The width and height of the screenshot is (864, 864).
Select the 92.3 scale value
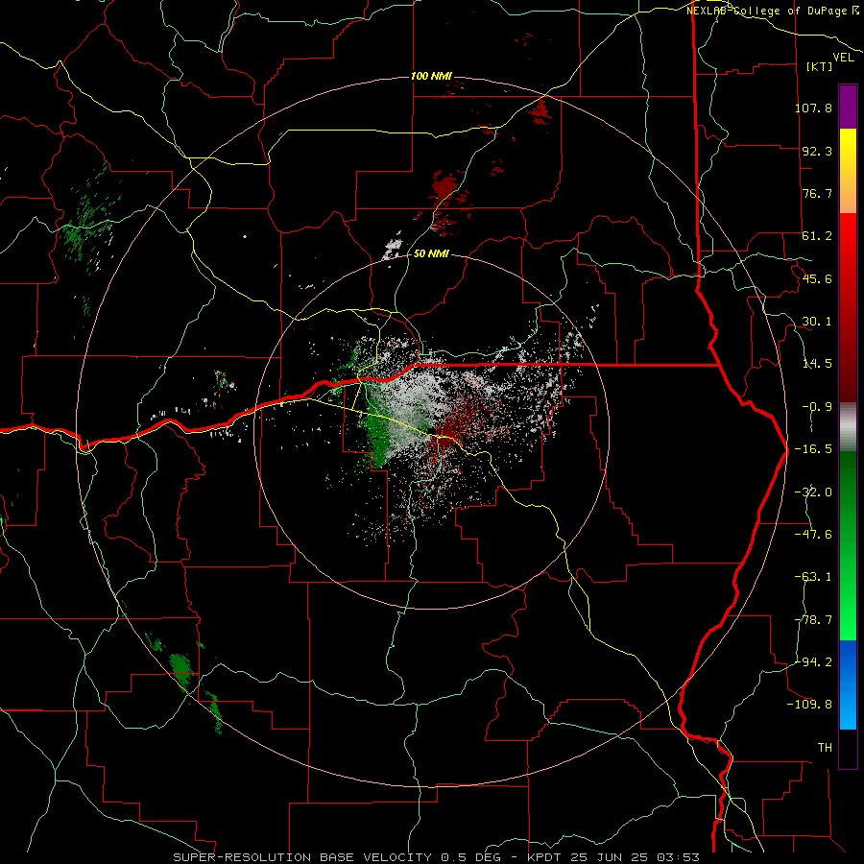(x=817, y=151)
